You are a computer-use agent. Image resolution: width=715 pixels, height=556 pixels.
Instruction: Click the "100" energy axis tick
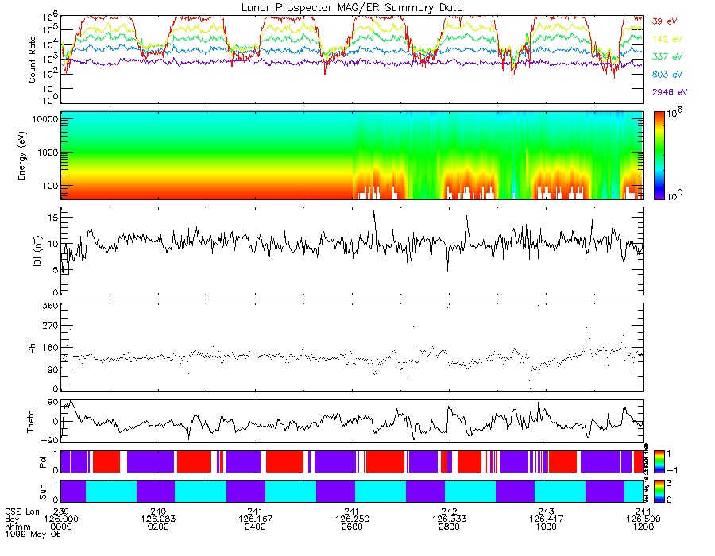(x=51, y=186)
